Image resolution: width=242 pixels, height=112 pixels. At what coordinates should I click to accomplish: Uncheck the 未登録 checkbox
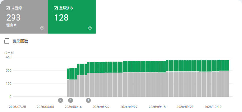8,8
